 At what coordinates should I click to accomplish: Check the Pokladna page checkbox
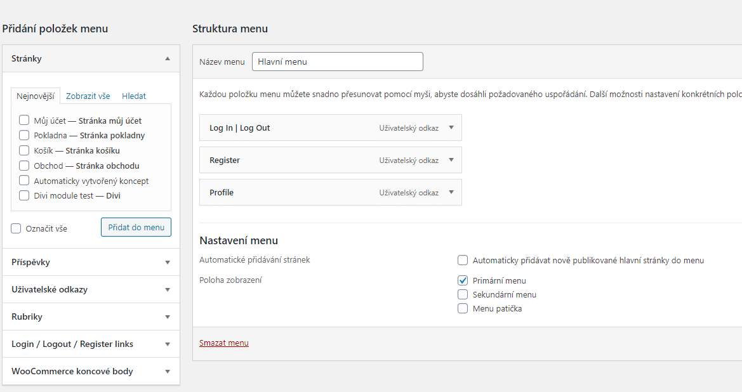pyautogui.click(x=24, y=135)
